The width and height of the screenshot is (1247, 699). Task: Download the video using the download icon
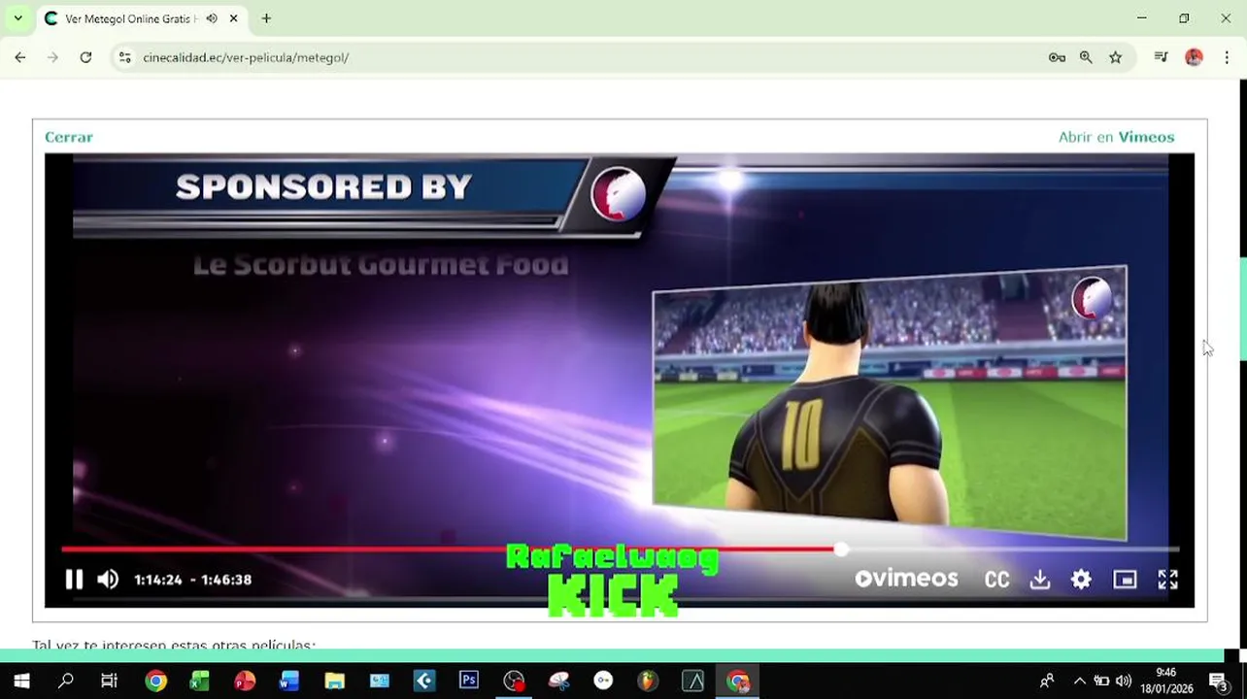1039,580
